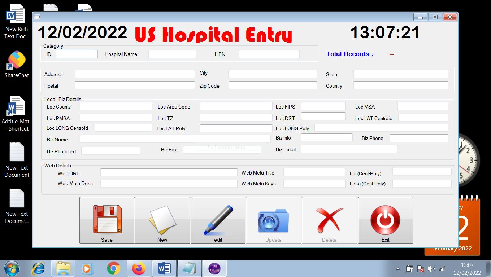Open Firefox from the taskbar
Image resolution: width=491 pixels, height=277 pixels.
click(x=139, y=268)
